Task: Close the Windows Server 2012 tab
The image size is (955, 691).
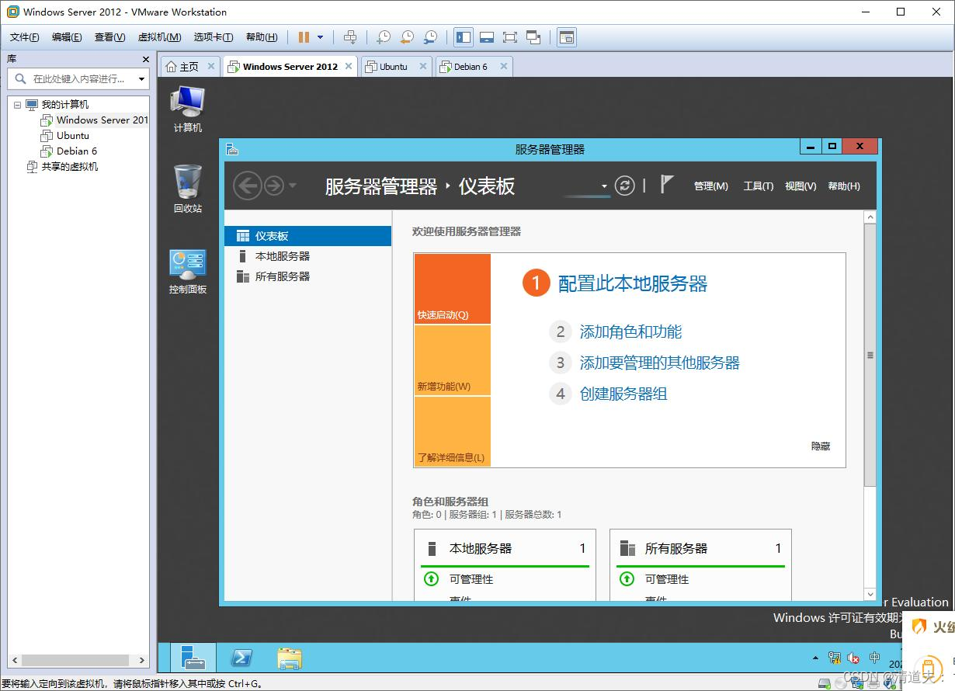Action: click(x=349, y=67)
